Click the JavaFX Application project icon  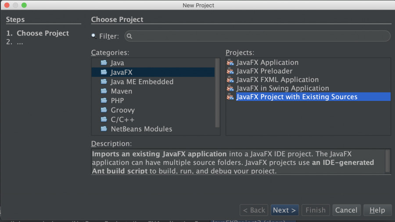click(230, 62)
